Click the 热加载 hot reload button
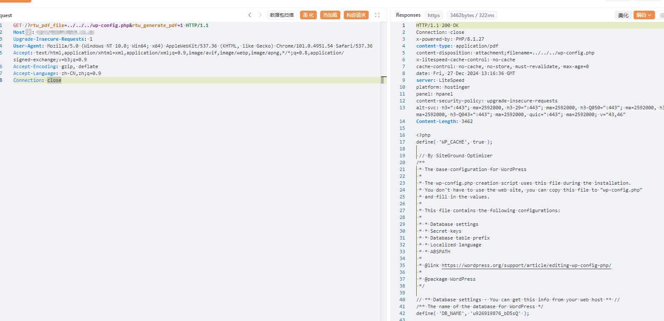The width and height of the screenshot is (664, 321). point(330,15)
